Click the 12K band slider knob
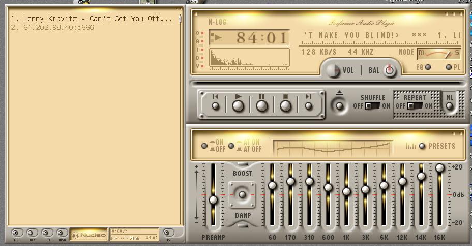Viewport: 472px width, 246px height. point(403,181)
